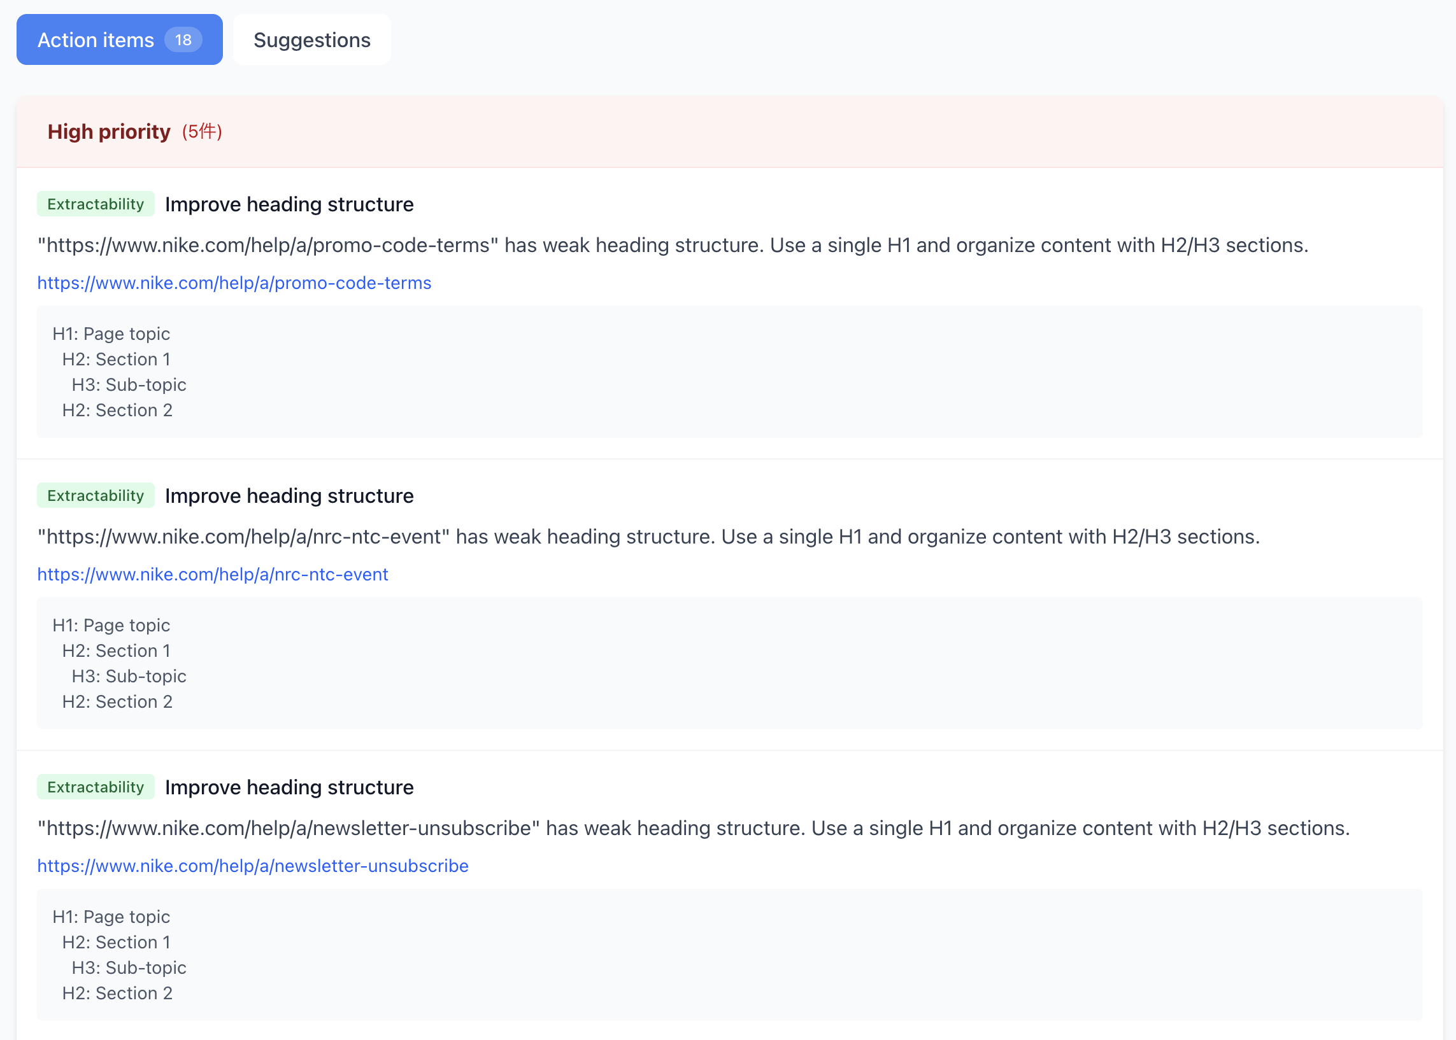Click H3: Sub-topic in the first outline box
Viewport: 1456px width, 1040px height.
pyautogui.click(x=129, y=384)
